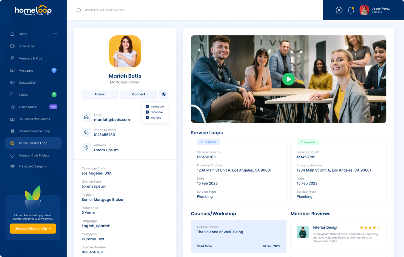Click the homeloop Owners Club logo

coord(33,10)
